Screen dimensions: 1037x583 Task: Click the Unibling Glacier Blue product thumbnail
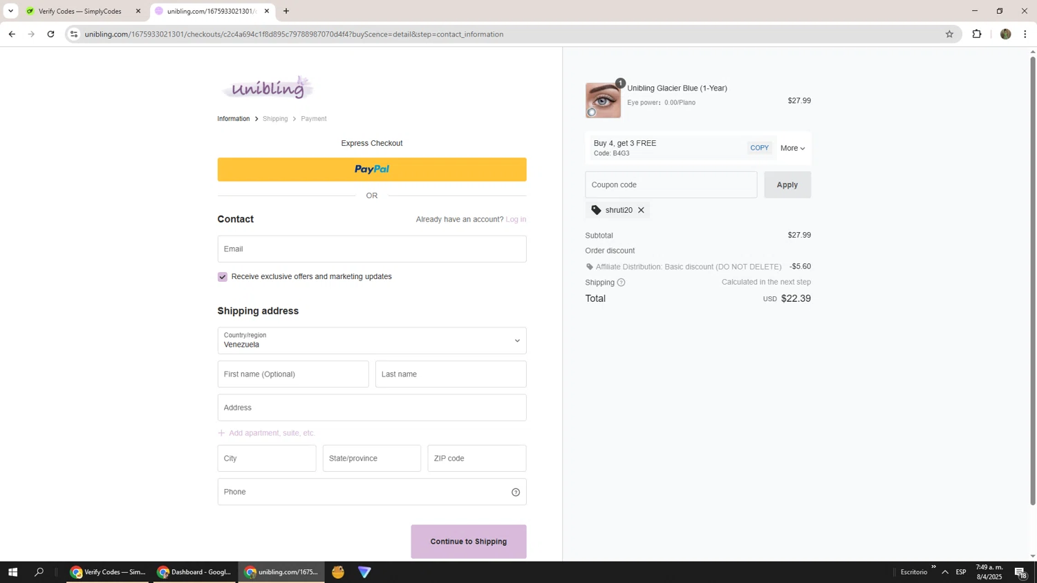[x=603, y=101]
